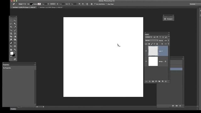Image resolution: width=201 pixels, height=113 pixels.
Task: Open the Essentials workspace dropdown
Action: [x=195, y=4]
